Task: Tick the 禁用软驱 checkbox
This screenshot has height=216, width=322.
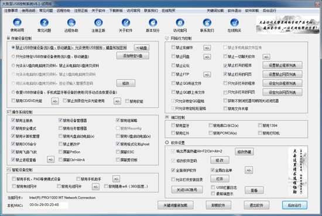Action: point(127,101)
